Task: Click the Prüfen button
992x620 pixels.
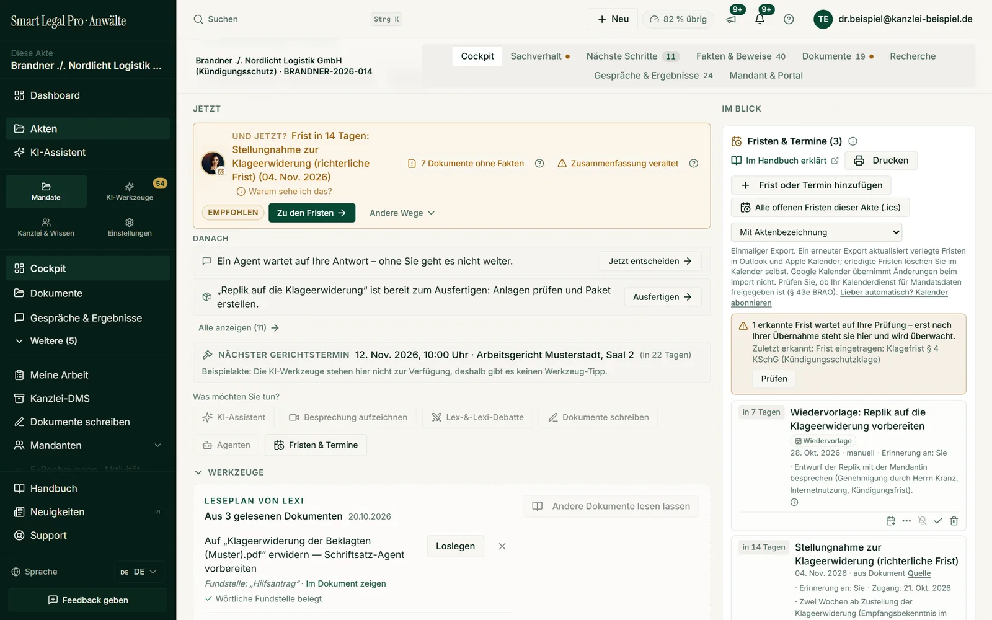Action: (774, 379)
